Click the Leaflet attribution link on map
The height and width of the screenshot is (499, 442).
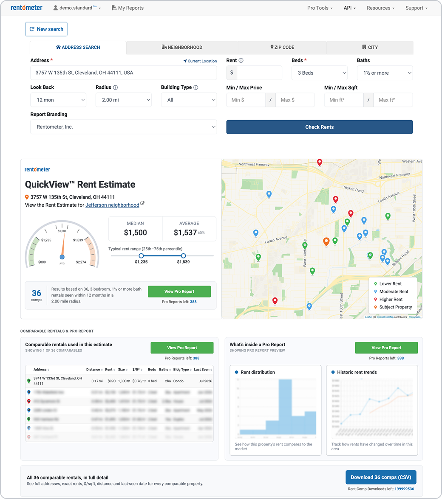(369, 317)
